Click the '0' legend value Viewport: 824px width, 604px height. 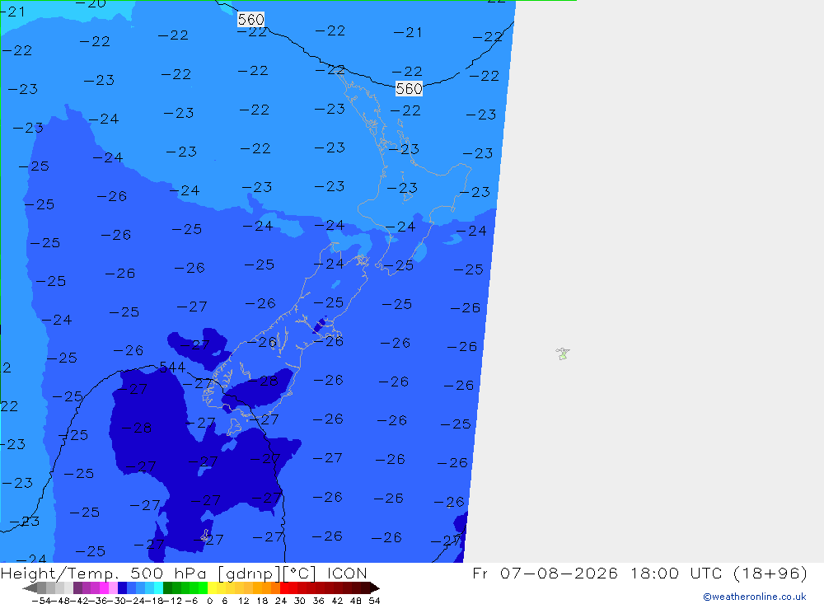(x=209, y=601)
